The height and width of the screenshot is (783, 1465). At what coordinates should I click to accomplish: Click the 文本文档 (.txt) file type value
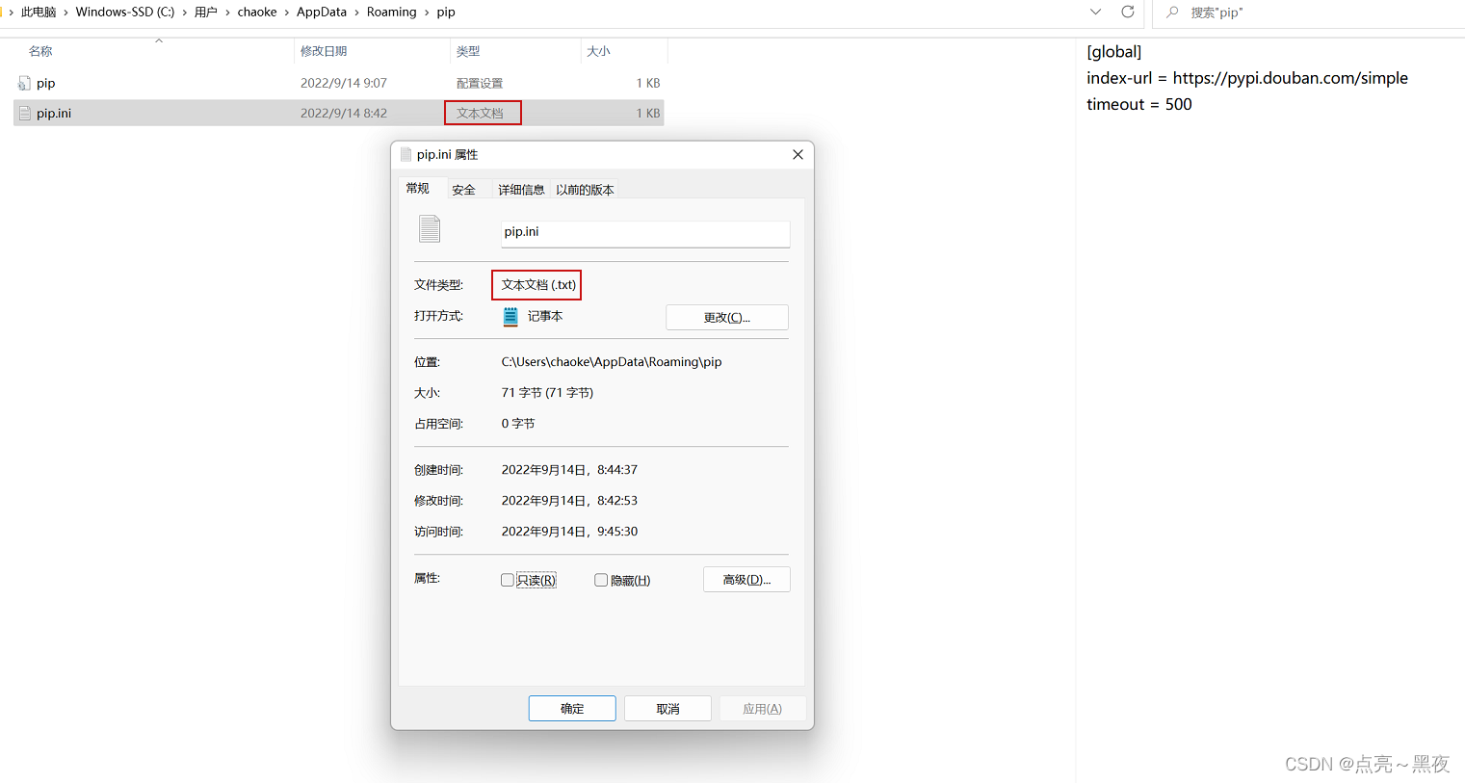pyautogui.click(x=538, y=285)
